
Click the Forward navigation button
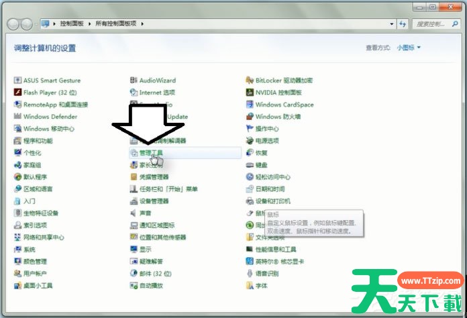click(x=27, y=24)
